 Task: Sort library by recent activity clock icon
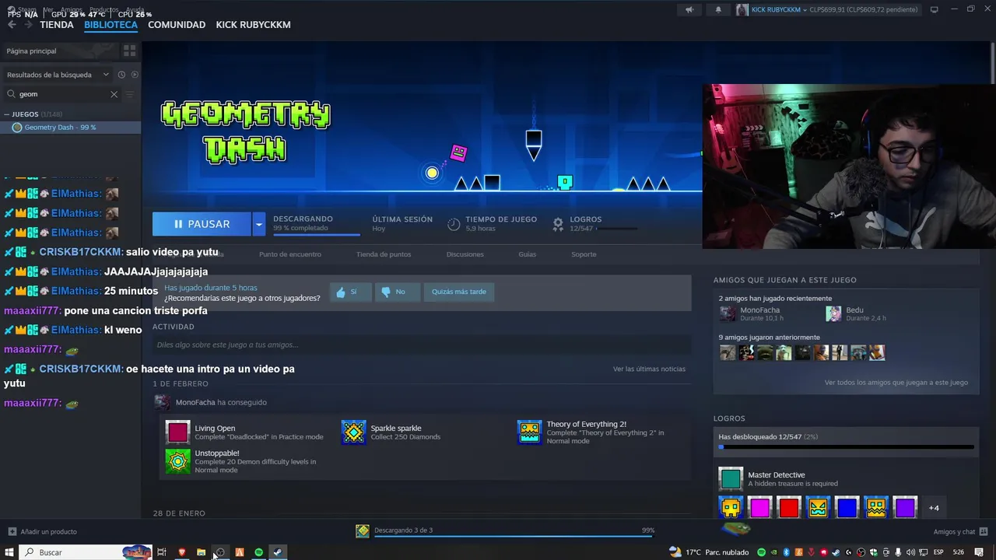tap(121, 75)
